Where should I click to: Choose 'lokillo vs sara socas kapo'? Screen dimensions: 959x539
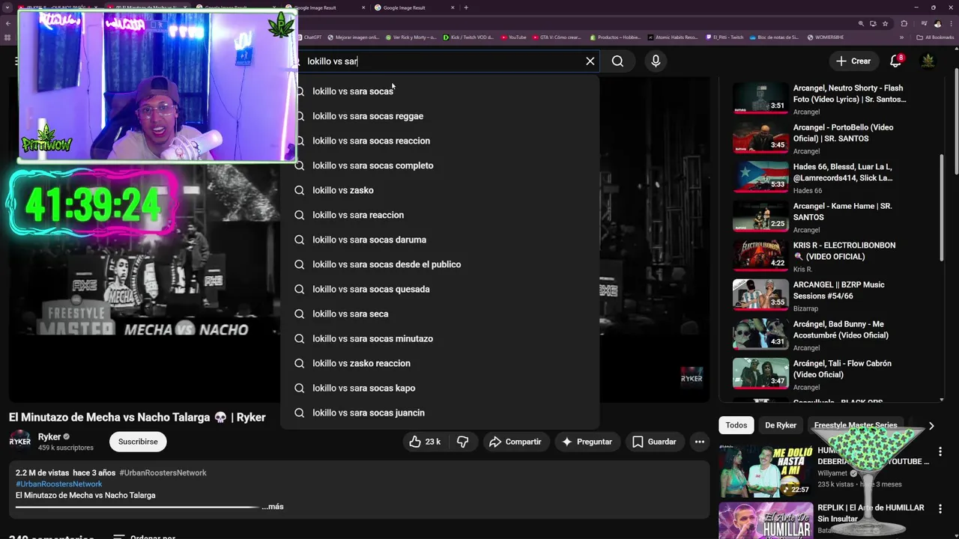440,388
